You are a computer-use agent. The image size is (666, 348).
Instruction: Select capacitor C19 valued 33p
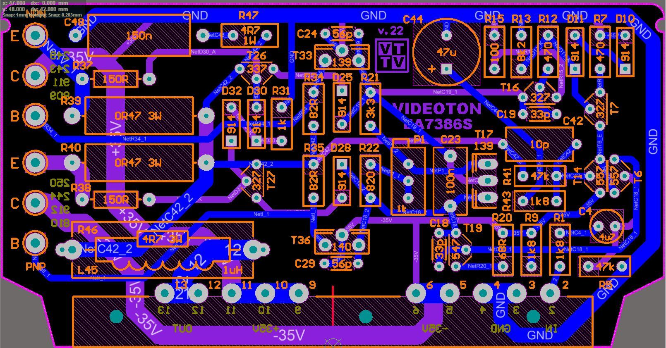pos(540,114)
